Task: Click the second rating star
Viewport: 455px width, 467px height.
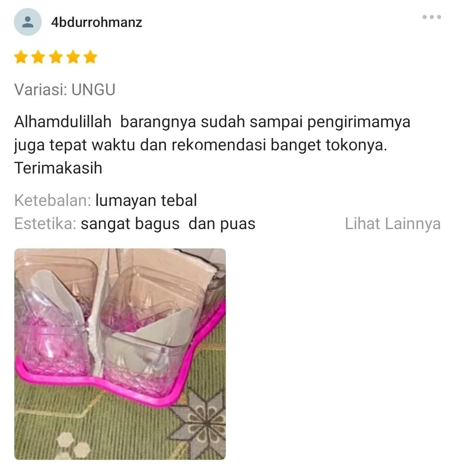Action: click(x=38, y=57)
